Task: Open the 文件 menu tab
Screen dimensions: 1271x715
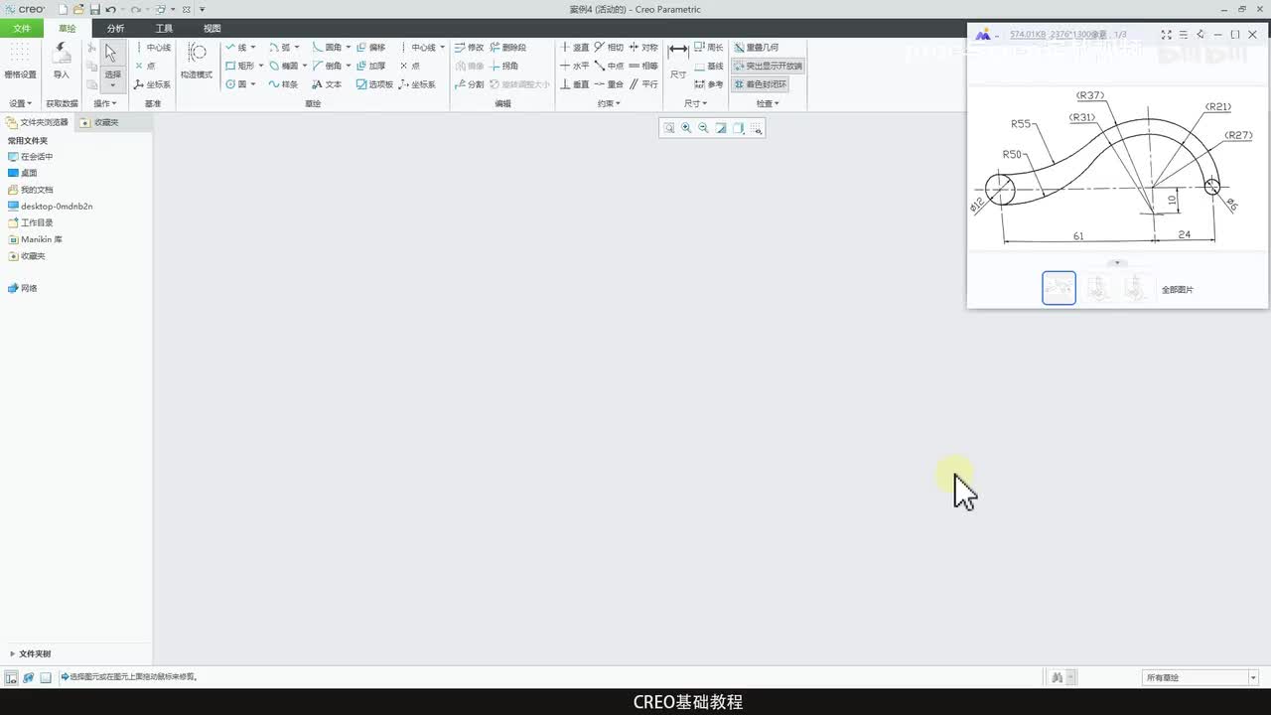Action: click(21, 29)
